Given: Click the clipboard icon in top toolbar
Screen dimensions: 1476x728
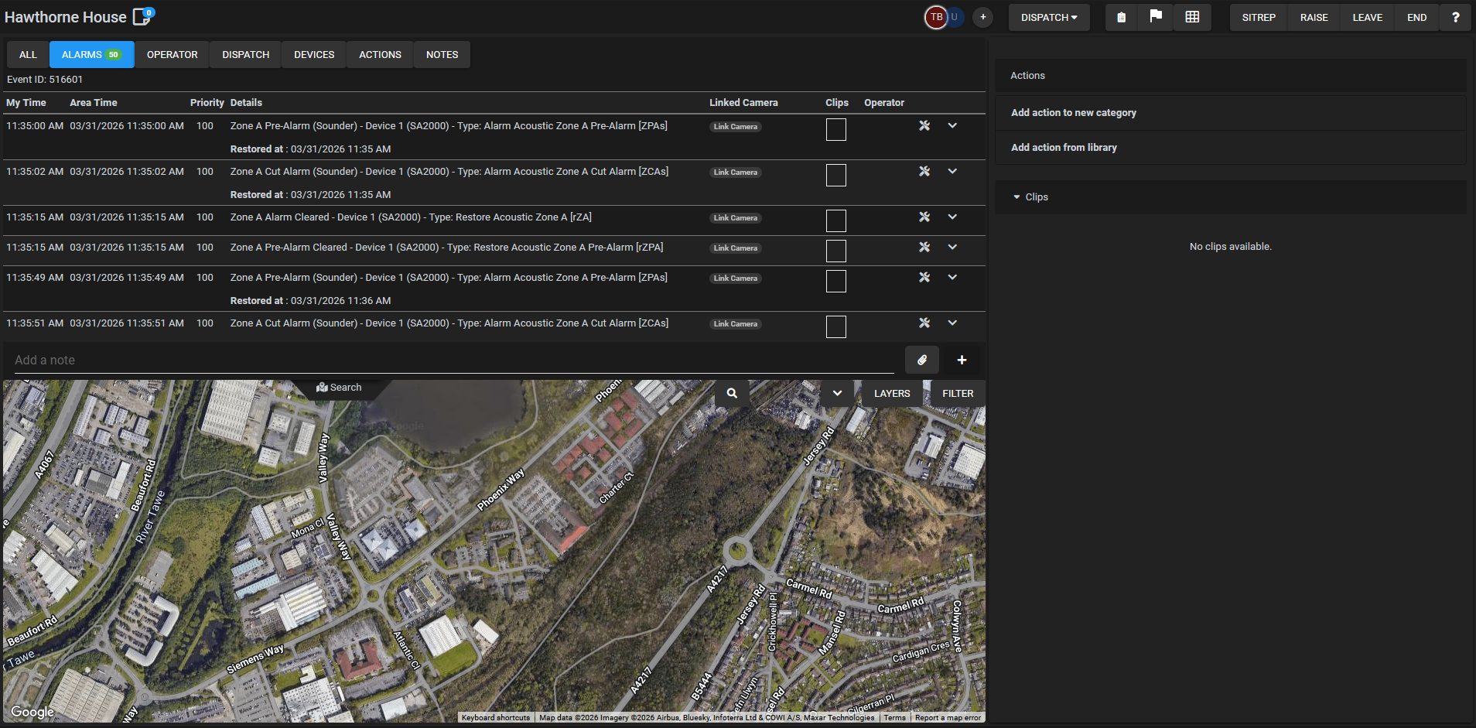Looking at the screenshot, I should [1121, 17].
